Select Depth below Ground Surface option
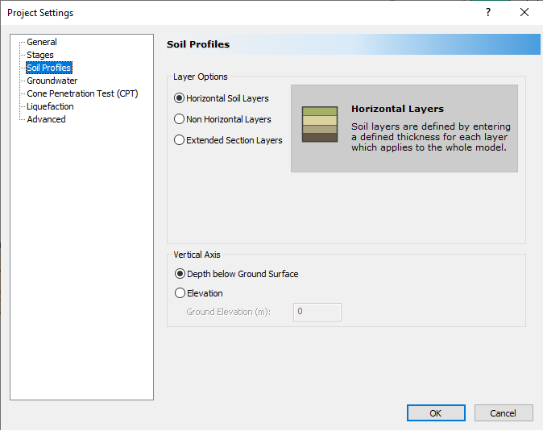The width and height of the screenshot is (543, 431). [x=180, y=274]
